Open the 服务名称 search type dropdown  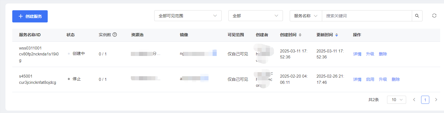coord(306,16)
